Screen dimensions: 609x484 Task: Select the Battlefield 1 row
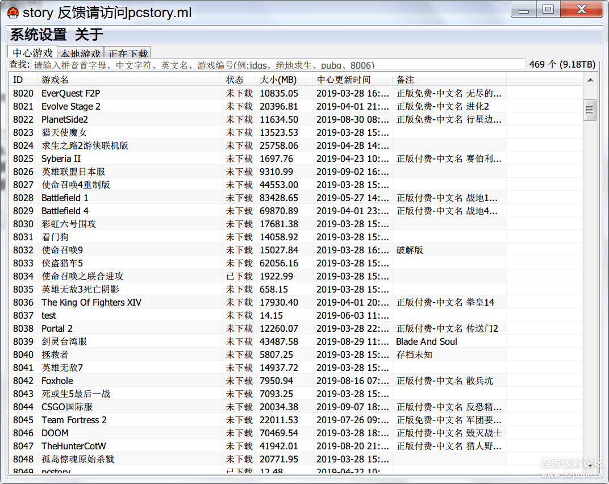tap(65, 198)
